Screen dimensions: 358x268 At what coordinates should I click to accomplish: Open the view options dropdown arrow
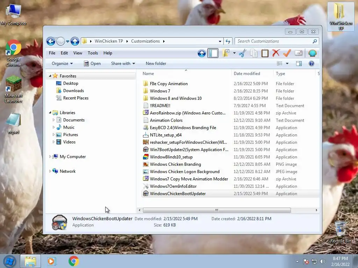coord(287,64)
